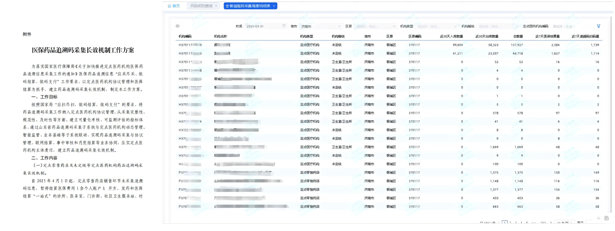Viewport: 615px width, 231px height.
Task: Click the cell value 1,114
Action: [x=595, y=53]
